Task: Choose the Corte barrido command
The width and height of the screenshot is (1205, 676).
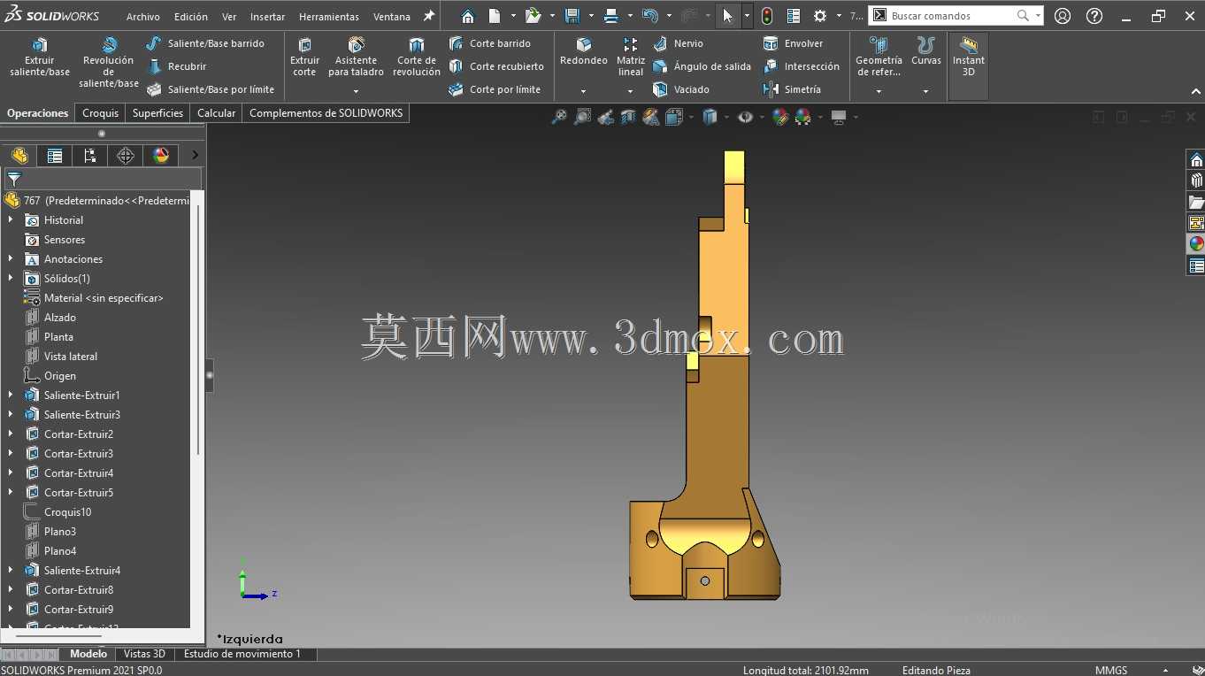Action: 490,43
